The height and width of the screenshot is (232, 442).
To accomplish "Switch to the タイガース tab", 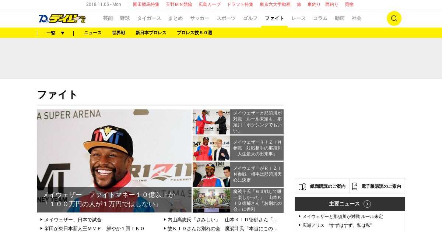I will [x=149, y=18].
